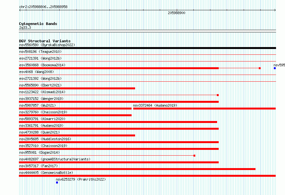Click the left arrow on the ruler
The height and width of the screenshot is (195, 285).
[x=20, y=10]
